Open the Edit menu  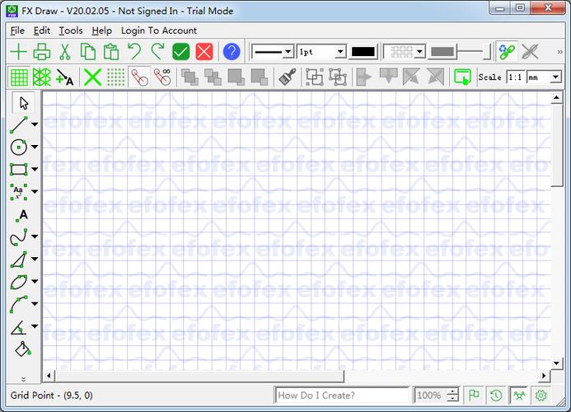pyautogui.click(x=41, y=30)
